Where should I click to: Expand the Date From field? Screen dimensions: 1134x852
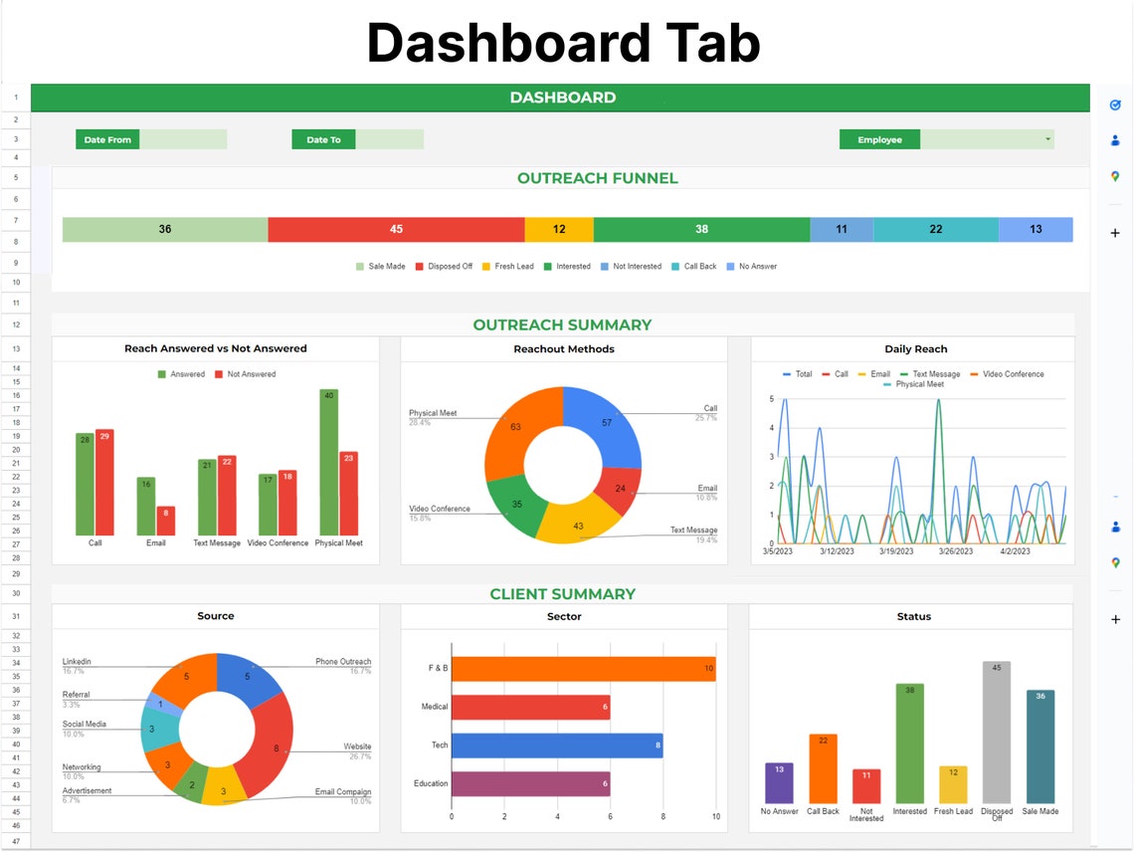184,139
